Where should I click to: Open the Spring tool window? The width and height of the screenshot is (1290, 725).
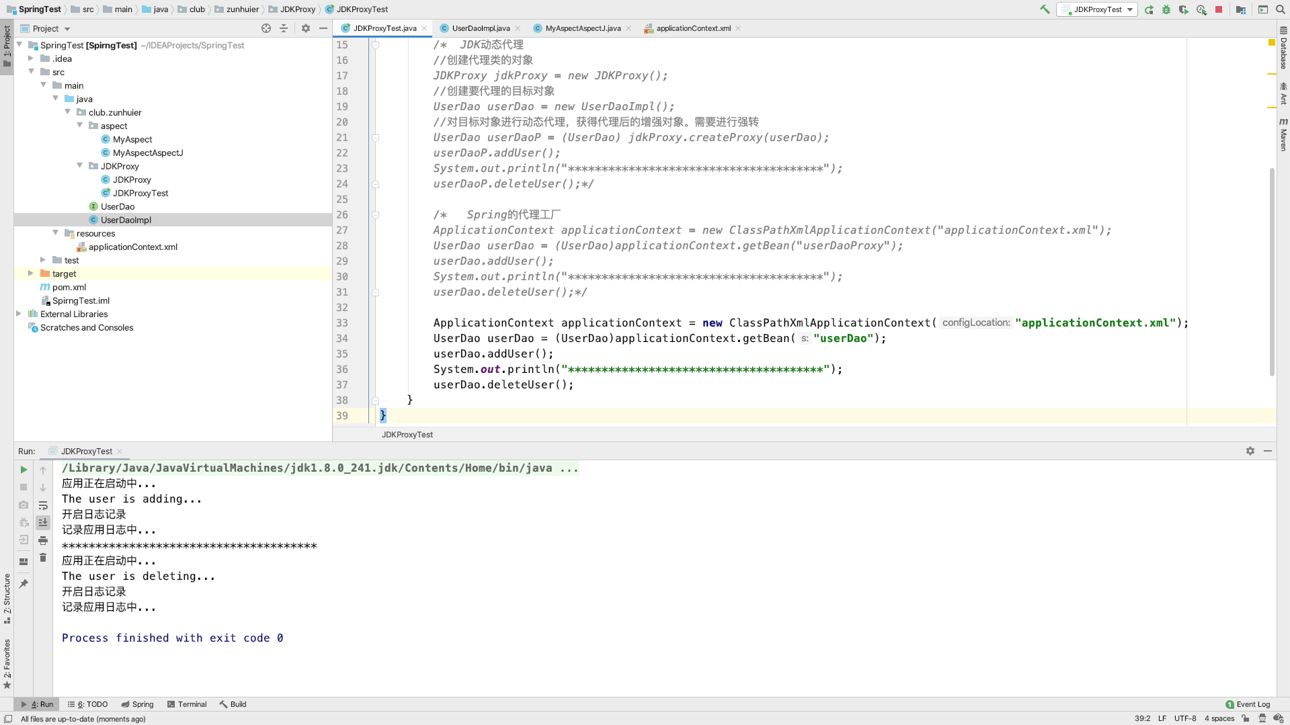137,704
